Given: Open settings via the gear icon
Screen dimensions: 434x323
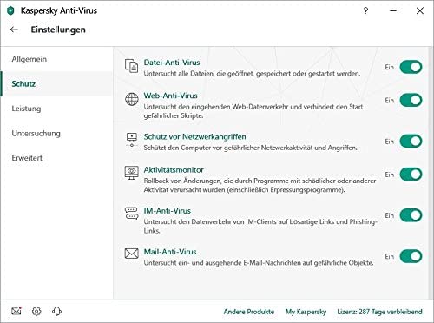Looking at the screenshot, I should pos(36,311).
